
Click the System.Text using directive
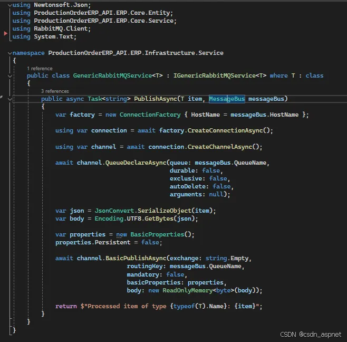pos(55,36)
